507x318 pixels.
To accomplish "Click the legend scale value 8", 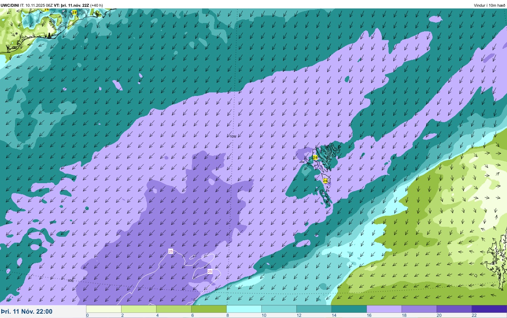I will [x=228, y=315].
